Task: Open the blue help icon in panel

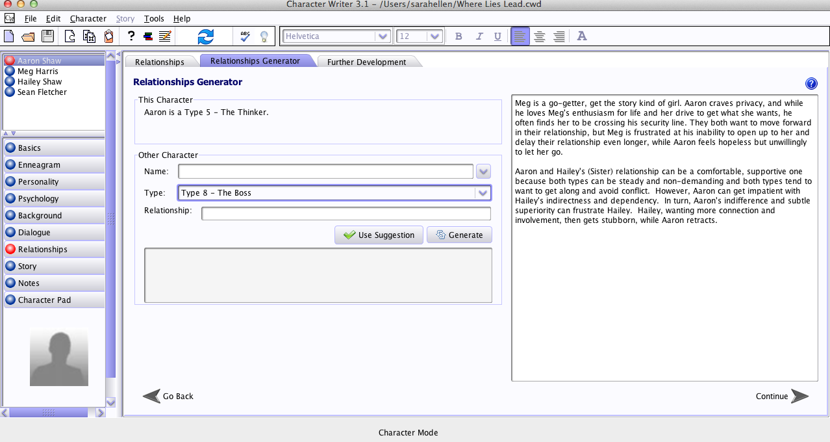Action: tap(811, 83)
